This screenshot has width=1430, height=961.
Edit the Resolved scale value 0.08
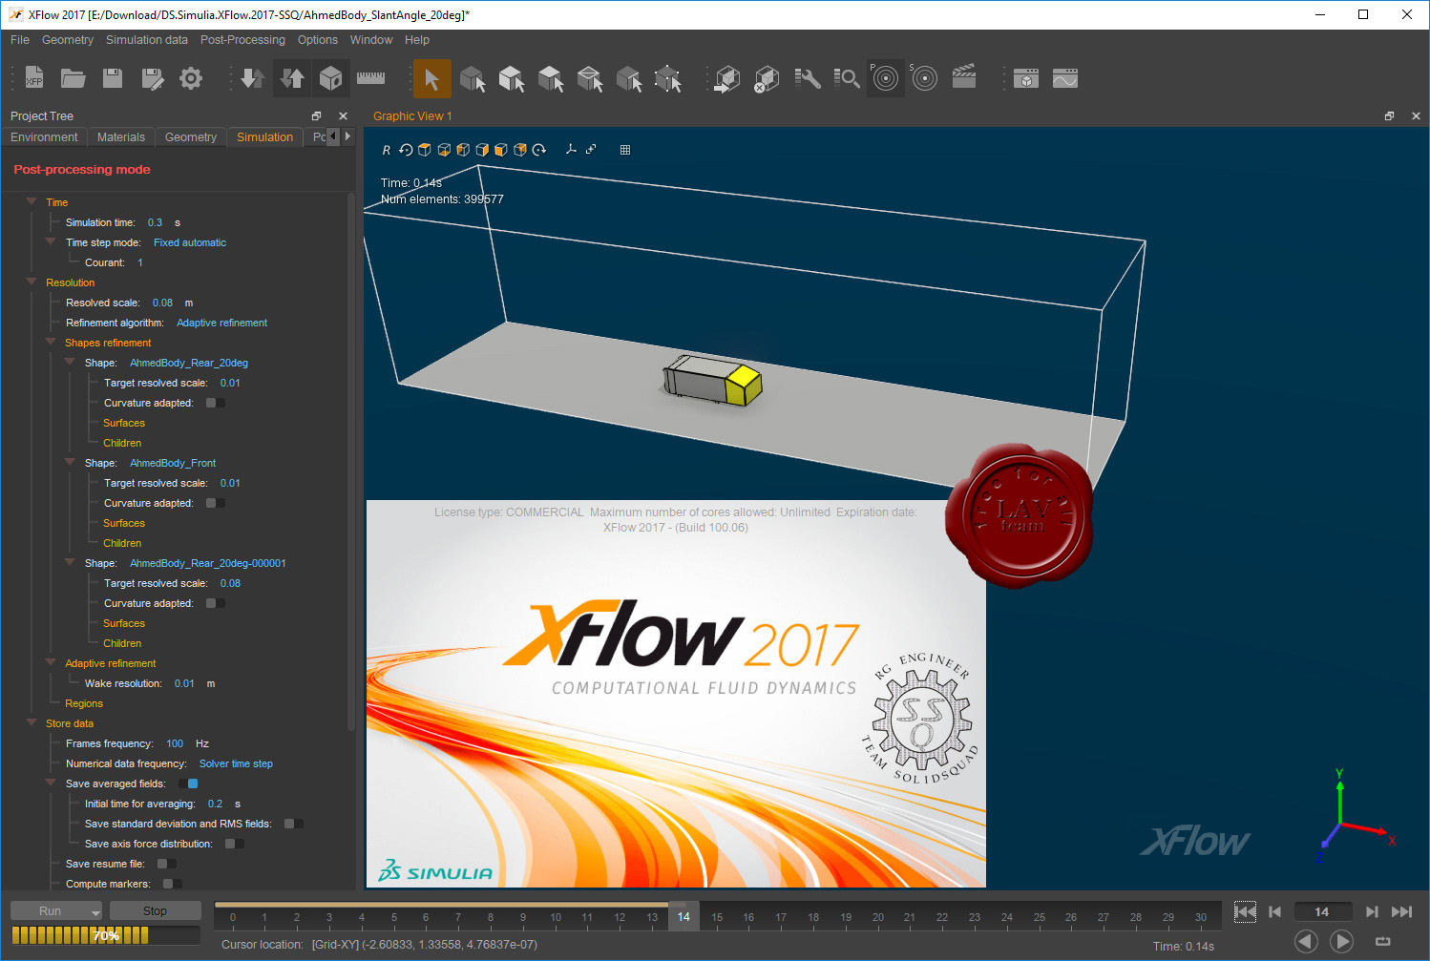pyautogui.click(x=162, y=303)
